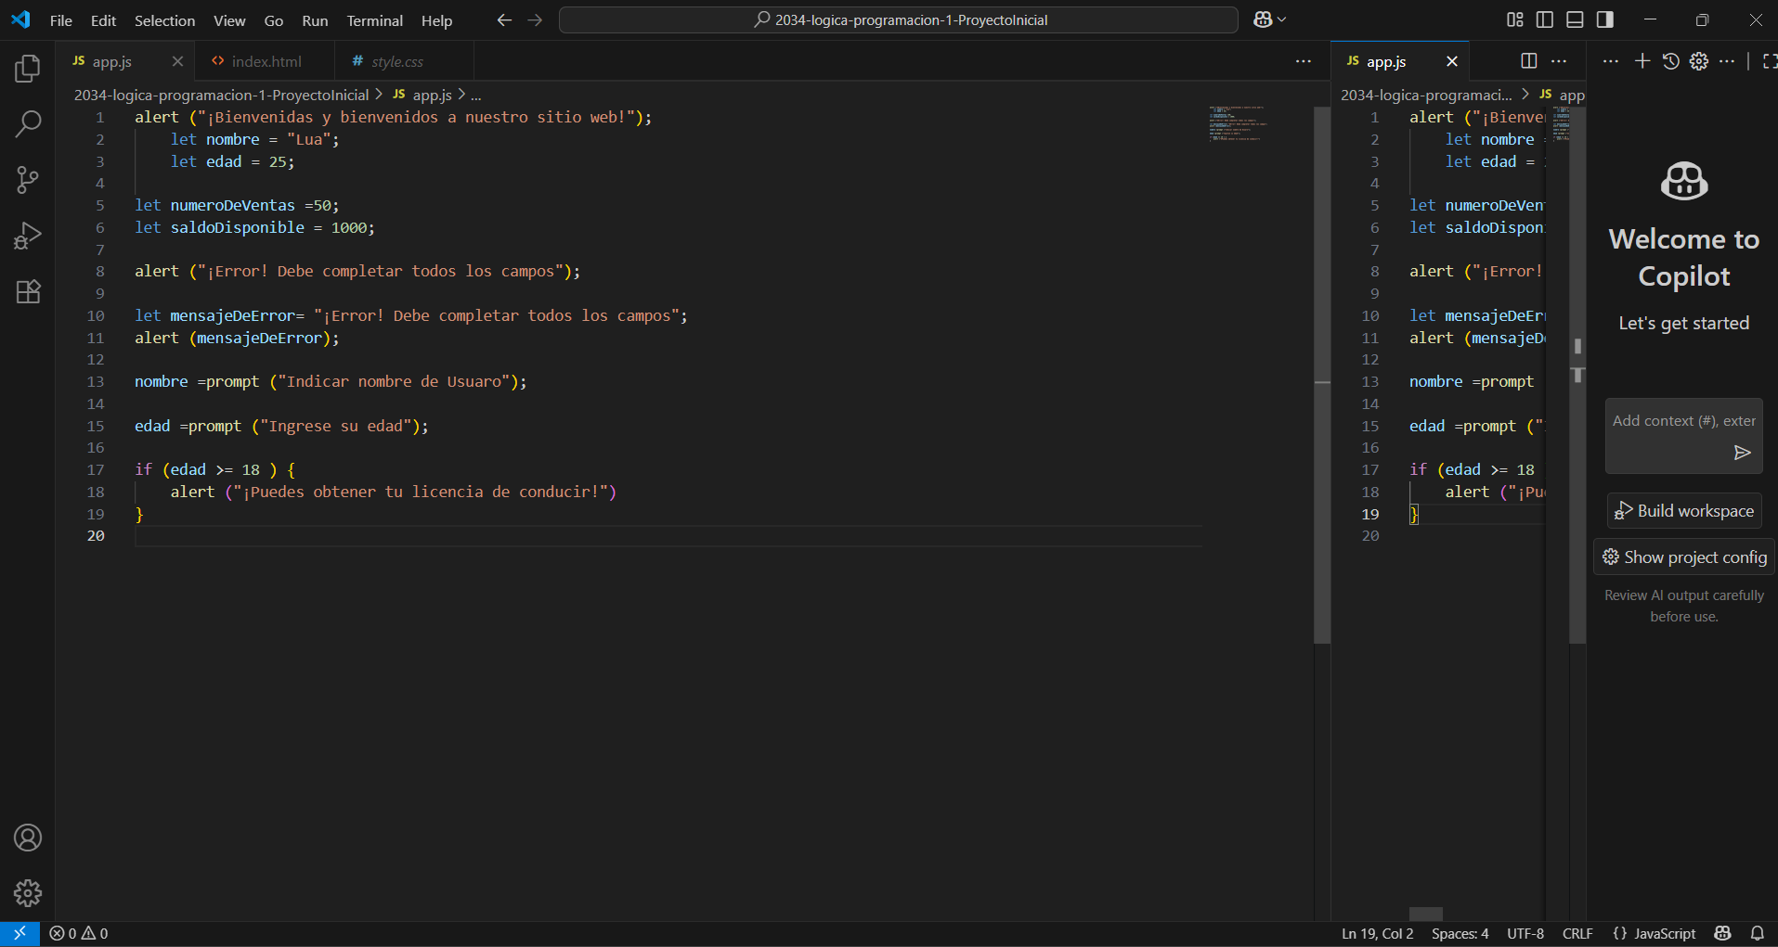
Task: Click Show project config button
Action: click(x=1684, y=557)
